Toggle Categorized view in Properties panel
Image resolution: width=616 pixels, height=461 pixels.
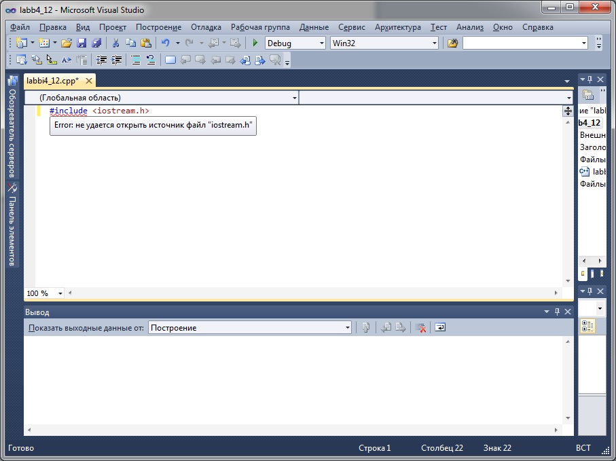(587, 327)
